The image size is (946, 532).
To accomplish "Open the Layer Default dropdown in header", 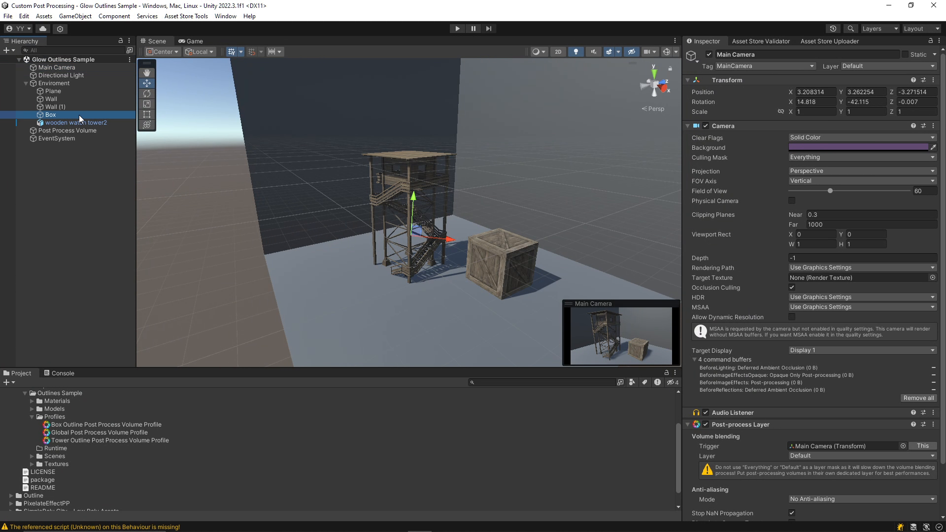I will [x=888, y=66].
